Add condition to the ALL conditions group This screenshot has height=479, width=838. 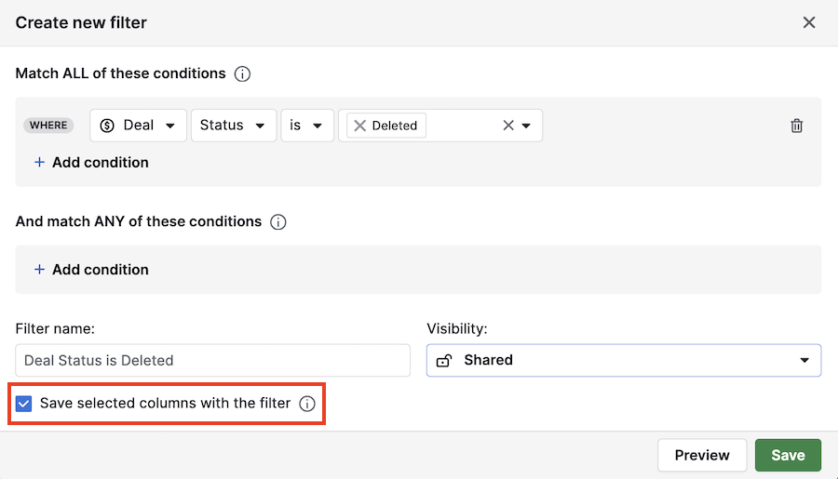tap(100, 163)
